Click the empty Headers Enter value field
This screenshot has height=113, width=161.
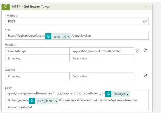pos(102,58)
